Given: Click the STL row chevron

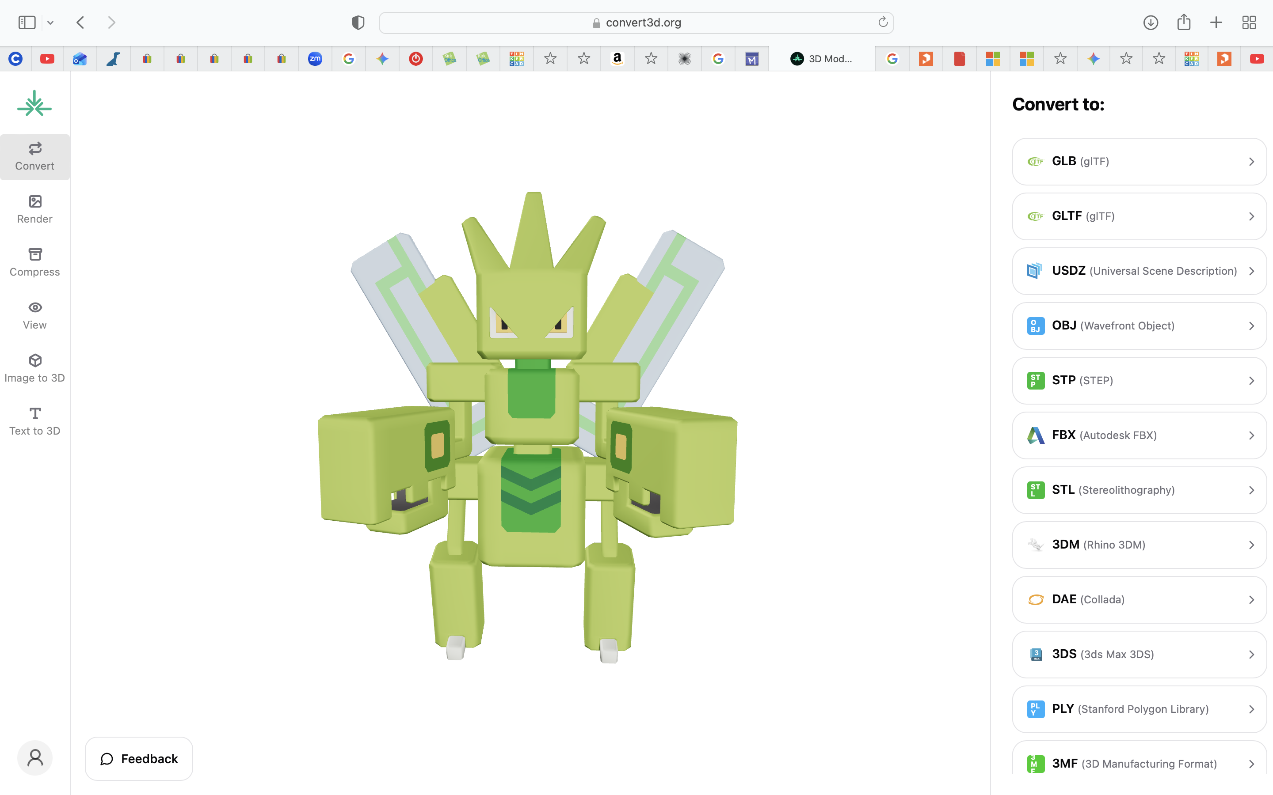Looking at the screenshot, I should point(1251,489).
